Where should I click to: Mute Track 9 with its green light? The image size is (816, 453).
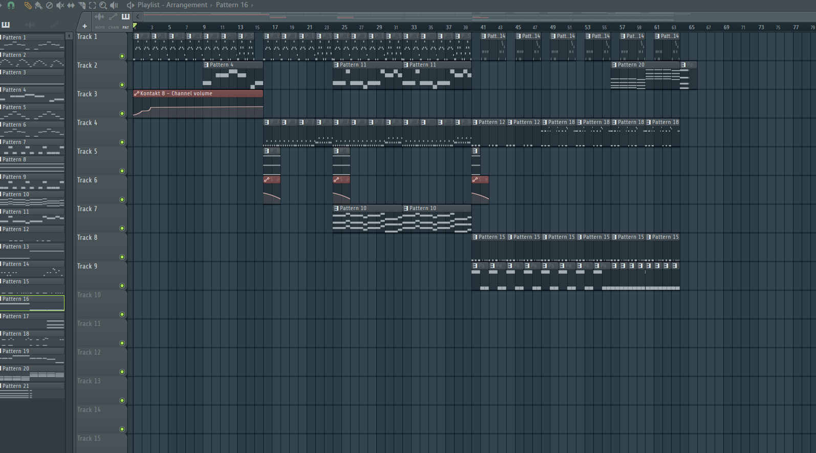(x=122, y=286)
